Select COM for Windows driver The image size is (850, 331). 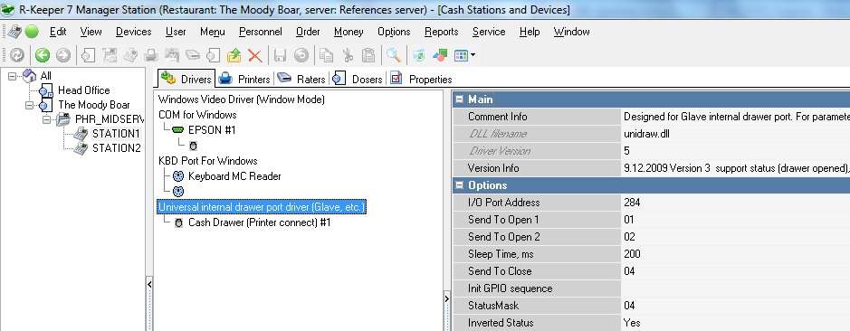click(x=197, y=115)
